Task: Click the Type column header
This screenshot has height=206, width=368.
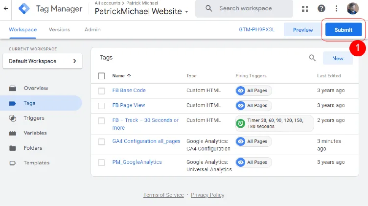Action: click(191, 76)
